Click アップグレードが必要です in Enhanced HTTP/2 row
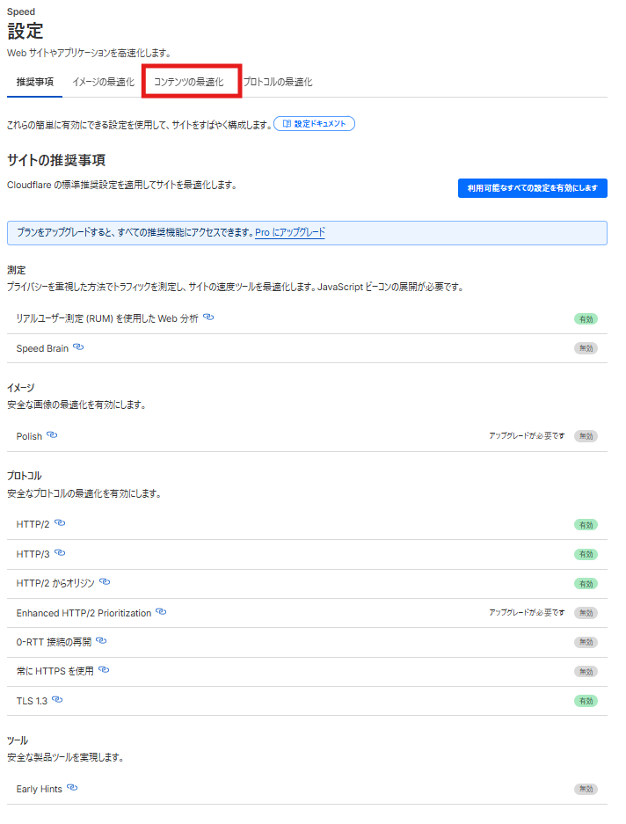626x824 pixels. (527, 612)
